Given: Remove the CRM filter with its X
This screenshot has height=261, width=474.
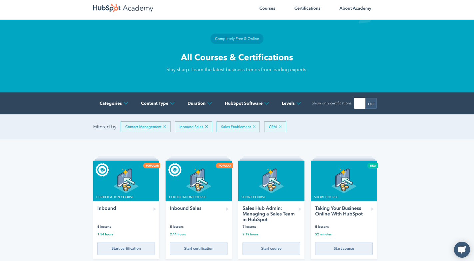Looking at the screenshot, I should 280,127.
